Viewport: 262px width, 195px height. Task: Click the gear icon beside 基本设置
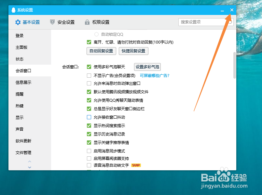coord(18,22)
